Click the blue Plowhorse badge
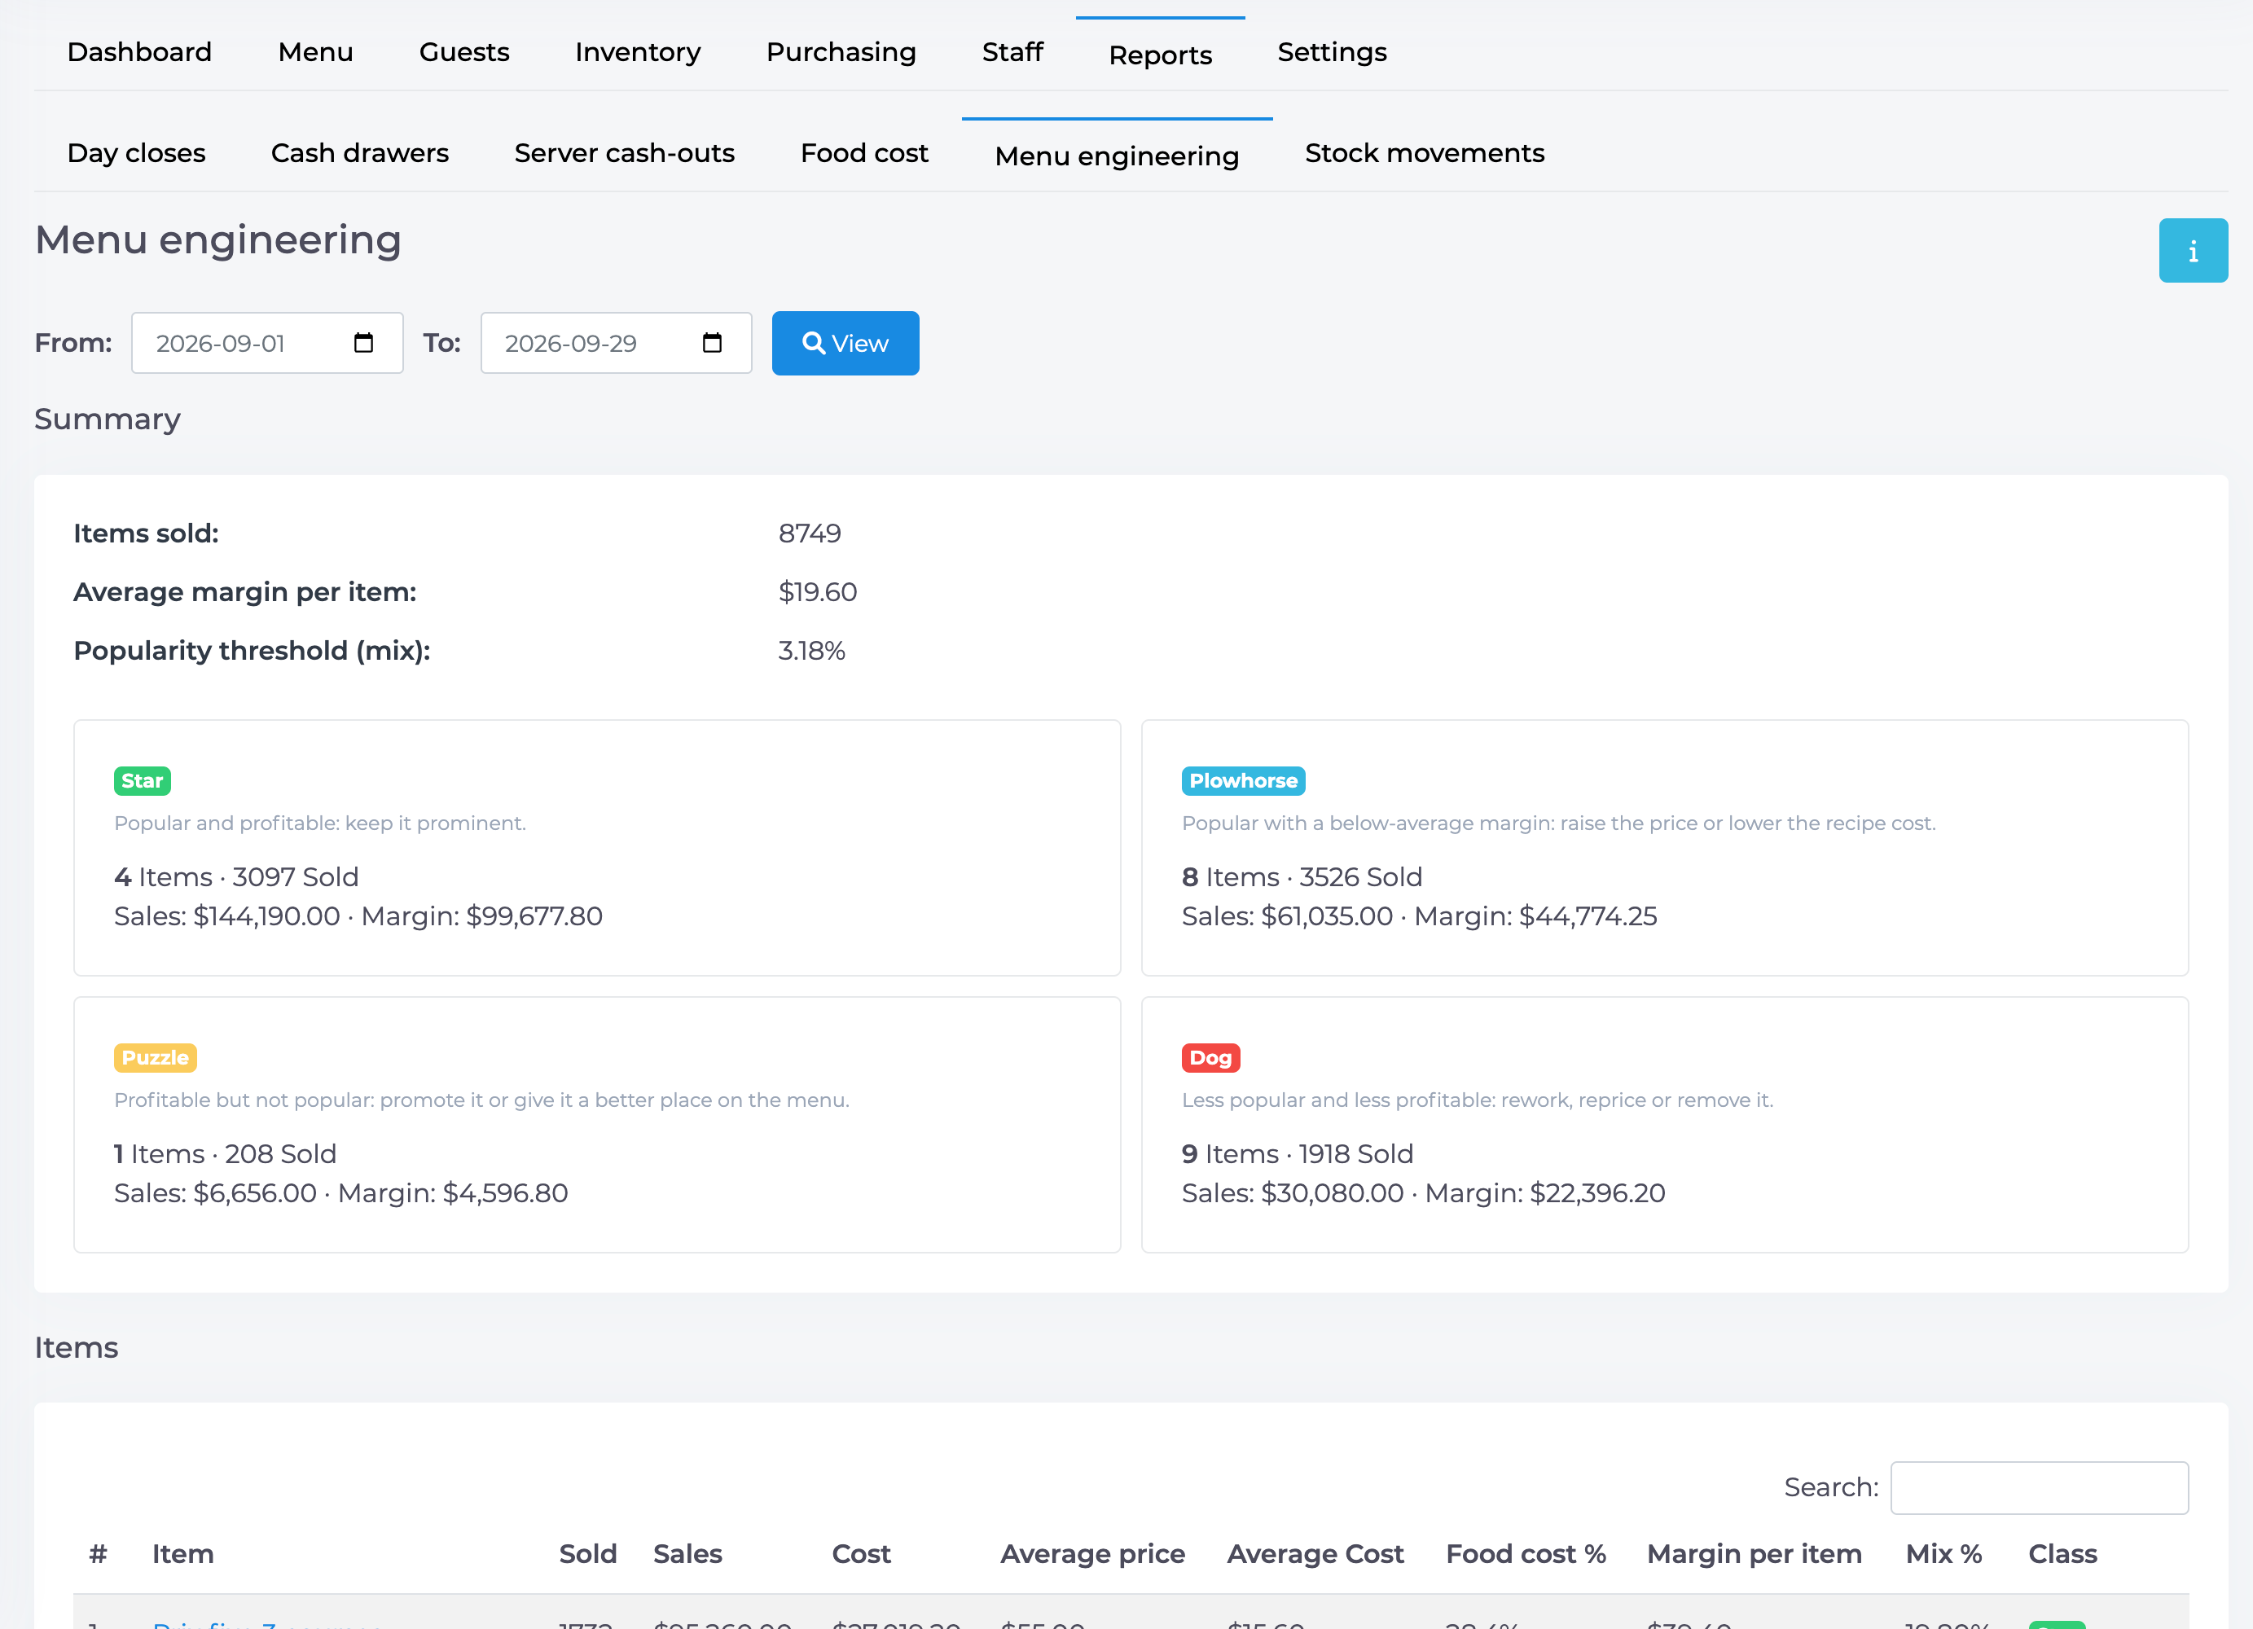The height and width of the screenshot is (1629, 2253). click(x=1243, y=781)
